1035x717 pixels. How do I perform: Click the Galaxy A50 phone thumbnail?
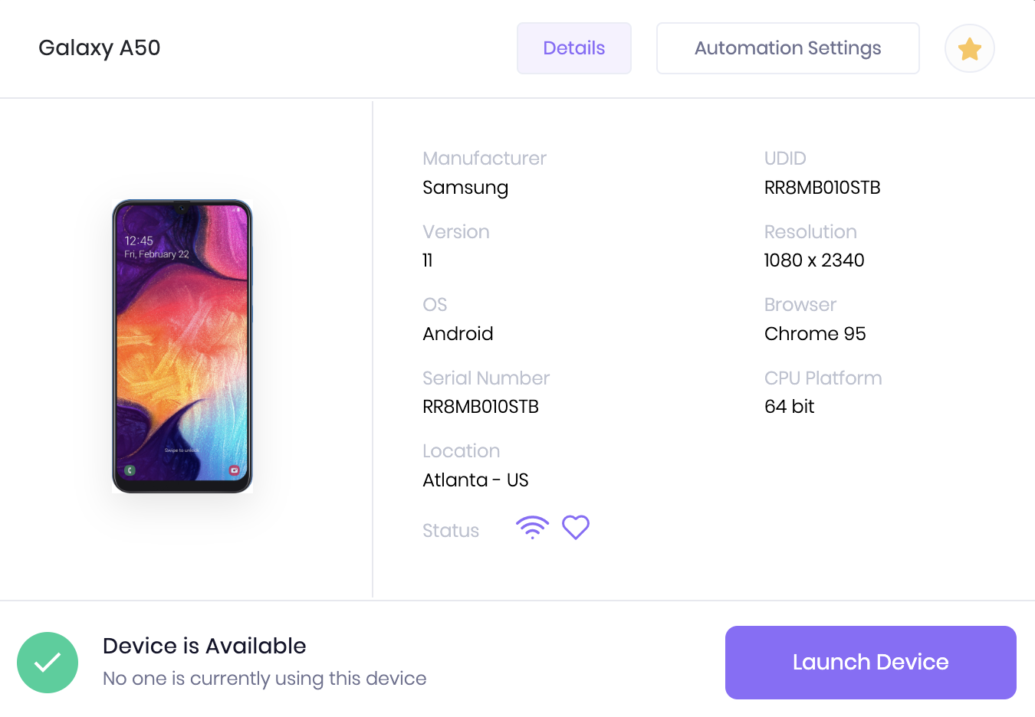point(182,346)
